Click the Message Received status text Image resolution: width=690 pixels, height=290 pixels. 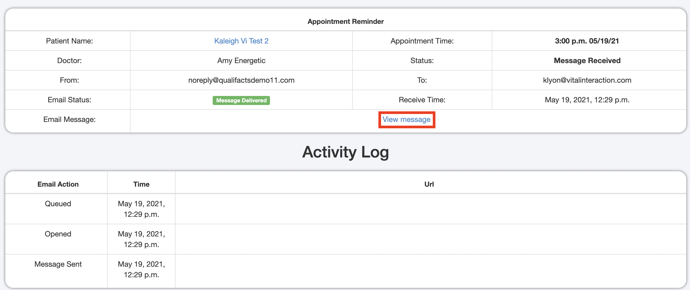(x=587, y=60)
